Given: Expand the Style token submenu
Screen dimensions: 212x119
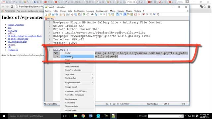Looking at the screenshot, I should pos(79,74).
